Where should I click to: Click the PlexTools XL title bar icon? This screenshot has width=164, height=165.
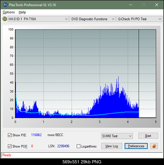(x=5, y=5)
